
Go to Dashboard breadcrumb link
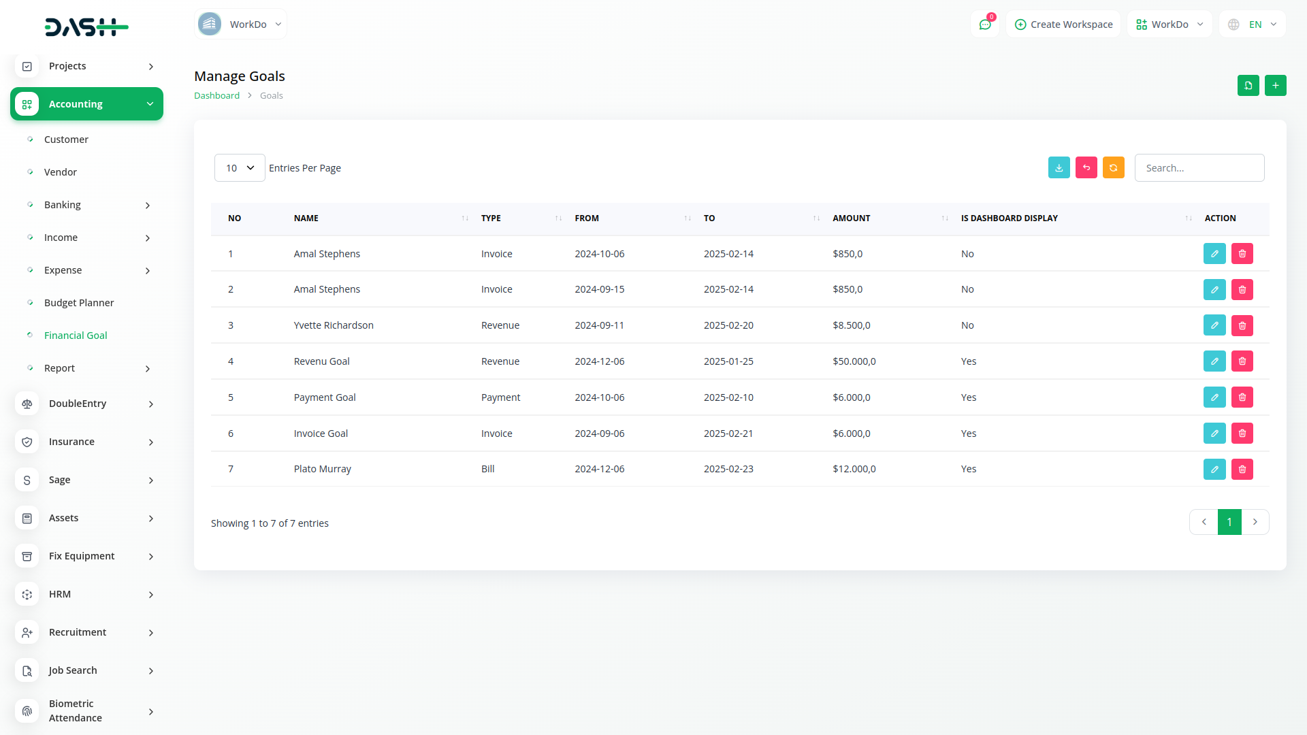216,95
